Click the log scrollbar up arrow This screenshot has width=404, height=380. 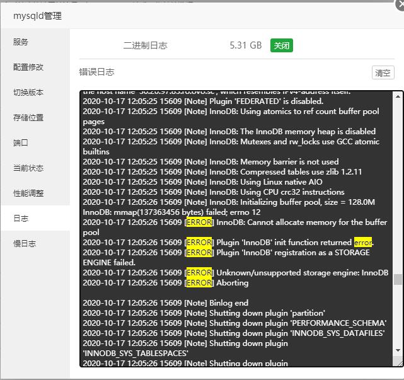pyautogui.click(x=398, y=96)
